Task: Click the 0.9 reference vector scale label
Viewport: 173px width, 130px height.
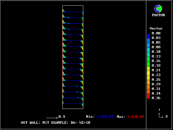Action: 62,117
